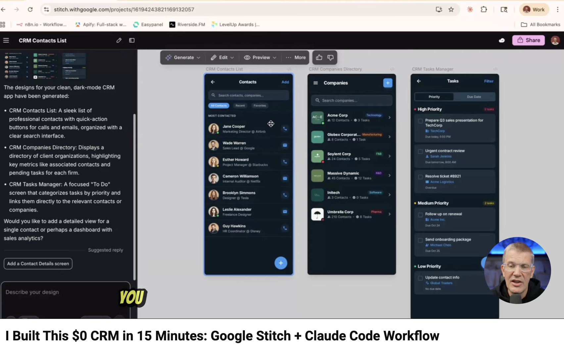Toggle the sidebar panel icon in header

click(x=132, y=40)
